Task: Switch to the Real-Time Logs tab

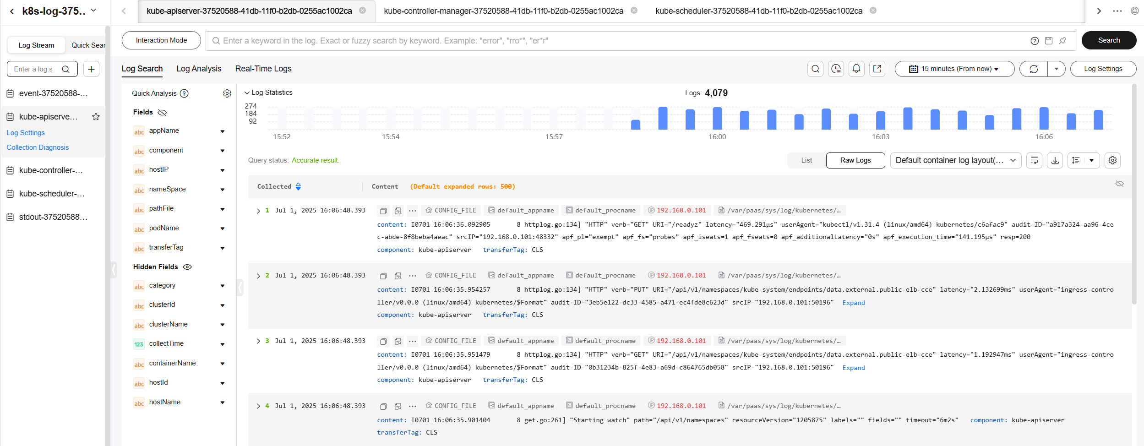Action: 263,69
